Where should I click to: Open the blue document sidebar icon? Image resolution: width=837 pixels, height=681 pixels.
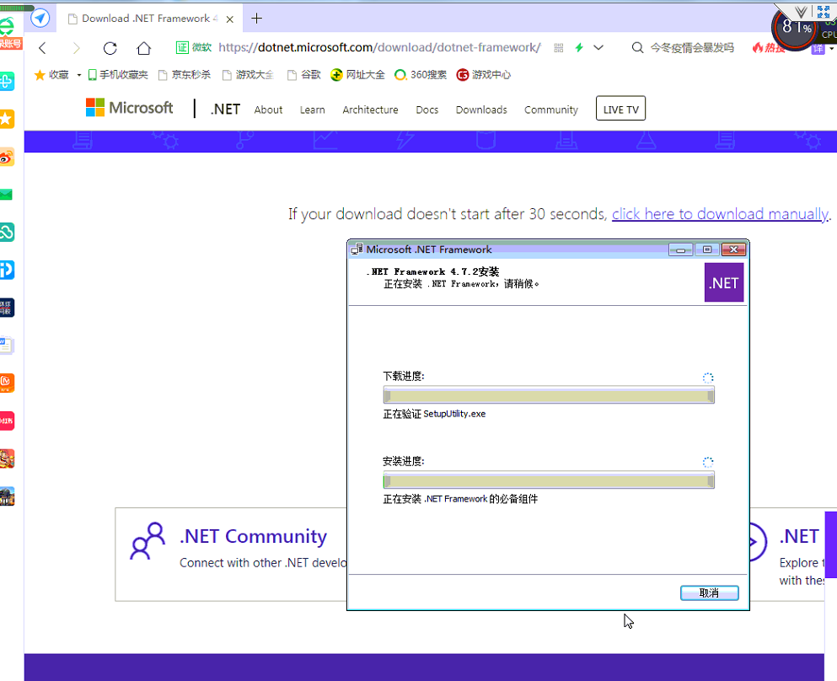tap(7, 346)
